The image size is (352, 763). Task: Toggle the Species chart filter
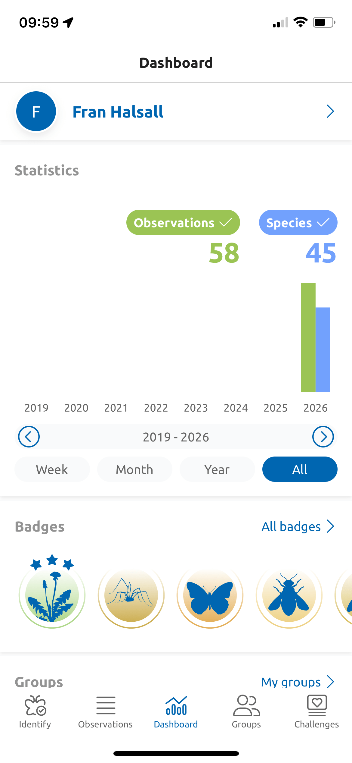coord(298,222)
